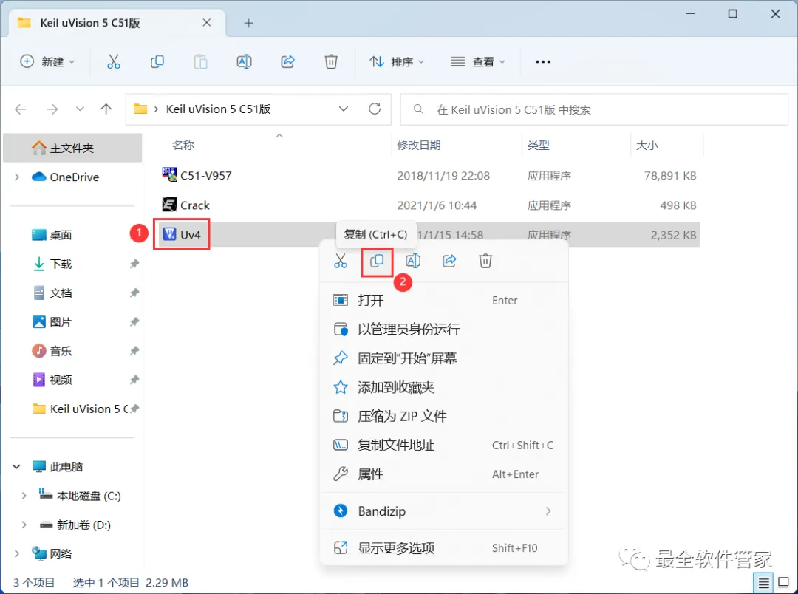Switch to details view in the status bar
This screenshot has width=798, height=594.
[763, 583]
